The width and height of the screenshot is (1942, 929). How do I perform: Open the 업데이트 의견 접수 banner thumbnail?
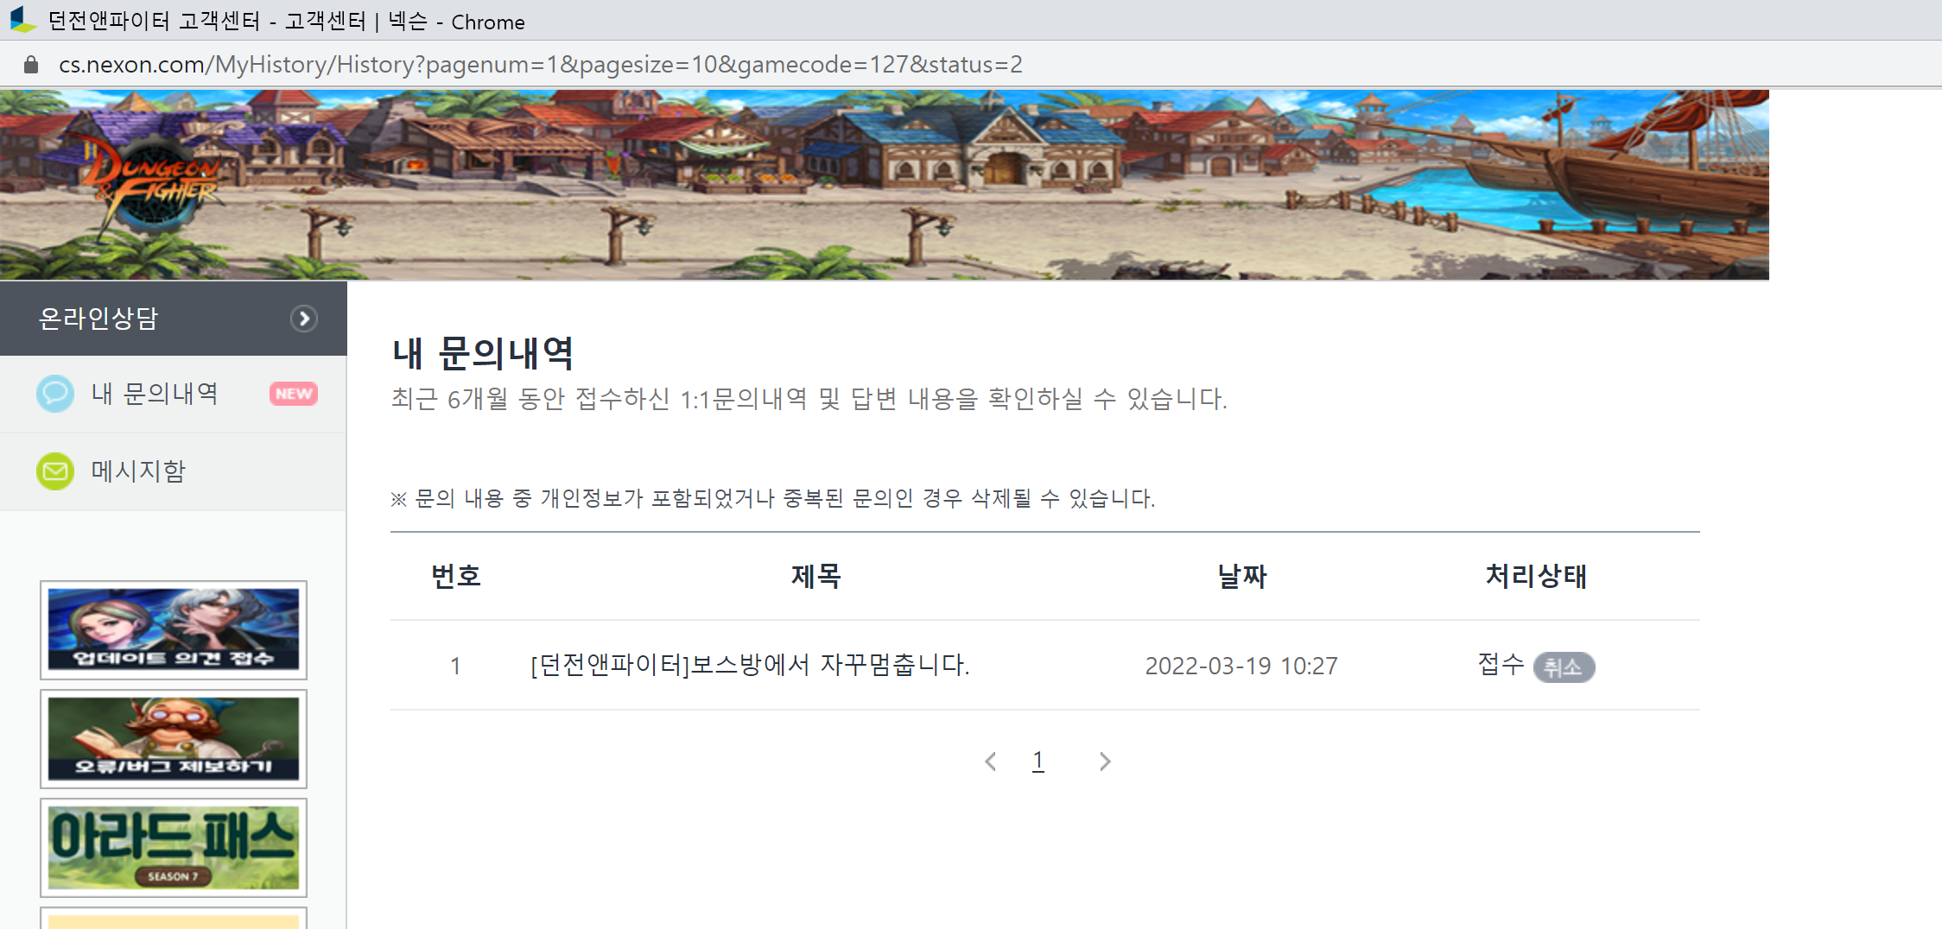174,630
